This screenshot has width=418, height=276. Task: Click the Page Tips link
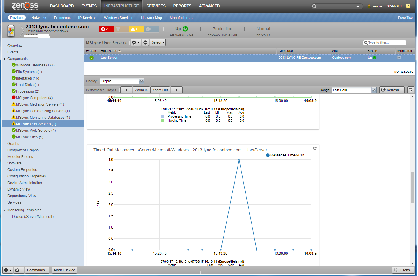click(405, 18)
